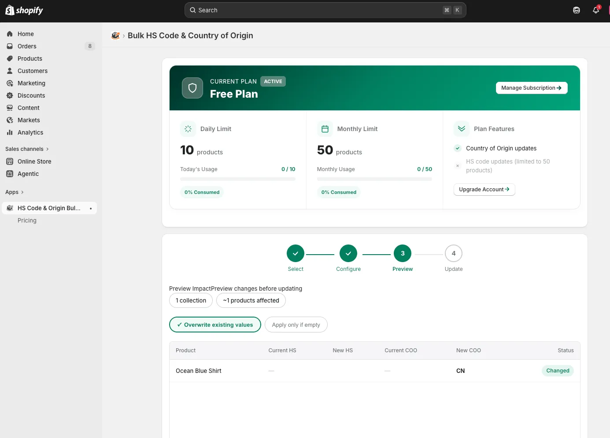Click the 1 collection pill
This screenshot has width=610, height=438.
(191, 300)
